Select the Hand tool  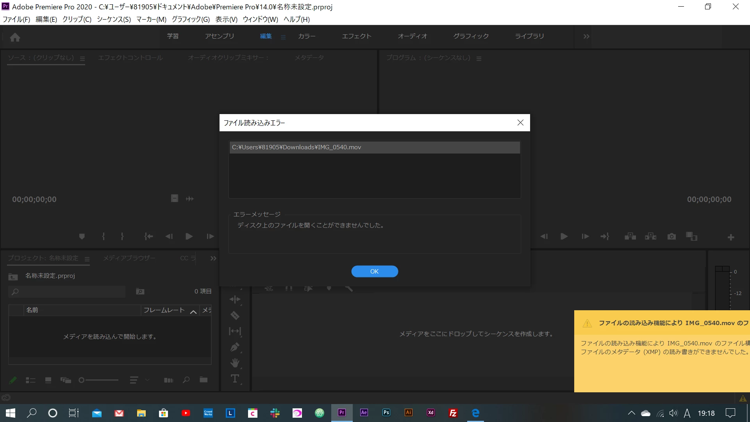pos(235,363)
